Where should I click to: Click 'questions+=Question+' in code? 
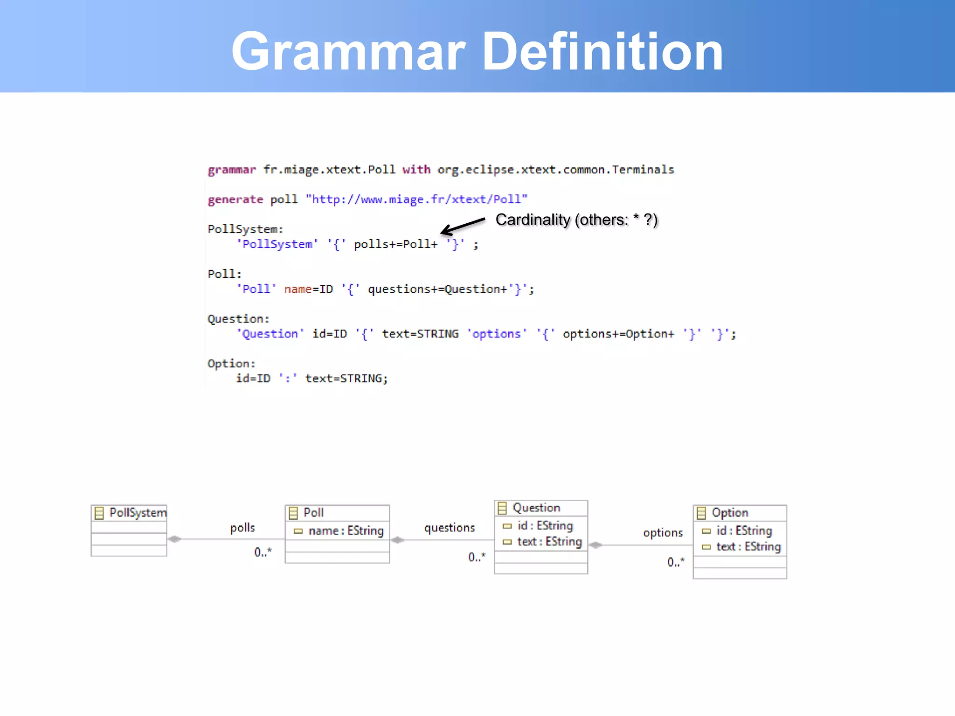(437, 289)
